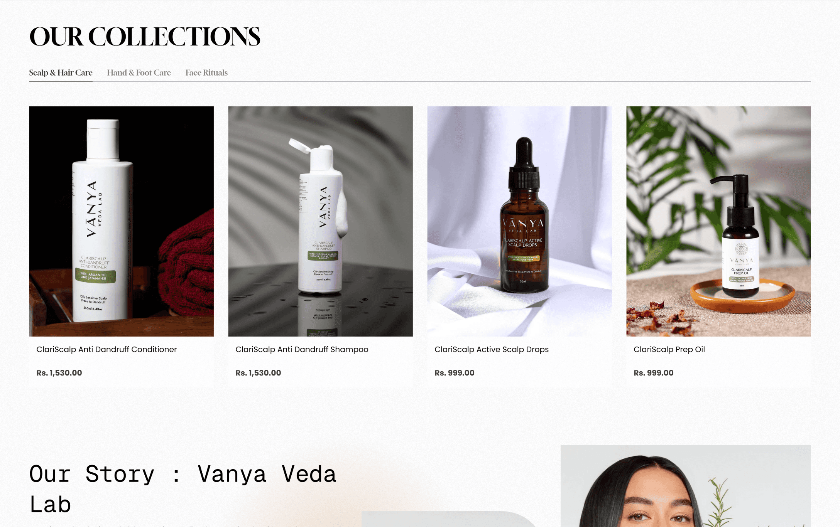This screenshot has width=840, height=527.
Task: Click the ClariScalp Anti Dandruff Shampoo title
Action: coord(302,349)
